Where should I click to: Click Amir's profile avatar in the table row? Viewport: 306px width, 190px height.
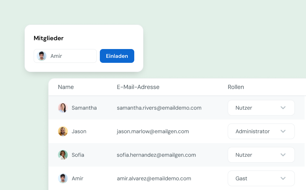pyautogui.click(x=63, y=178)
